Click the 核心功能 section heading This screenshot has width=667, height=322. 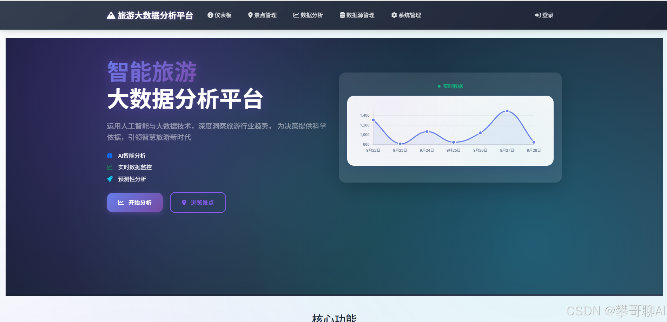[x=334, y=317]
